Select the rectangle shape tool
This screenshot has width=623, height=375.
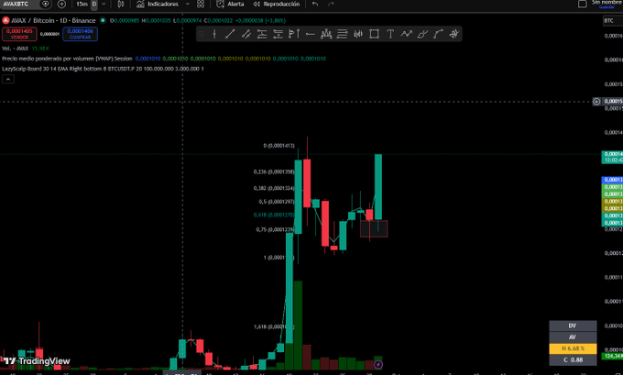(x=374, y=34)
